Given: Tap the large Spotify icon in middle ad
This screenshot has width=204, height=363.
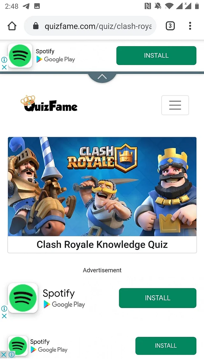Looking at the screenshot, I should [23, 298].
